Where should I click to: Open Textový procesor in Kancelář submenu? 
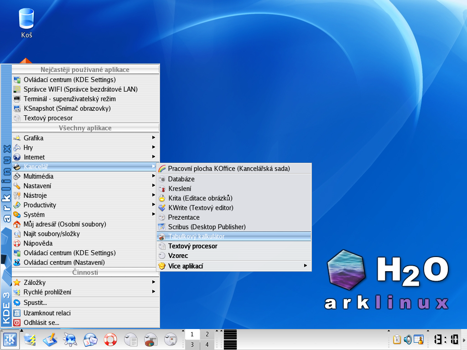tap(234, 246)
